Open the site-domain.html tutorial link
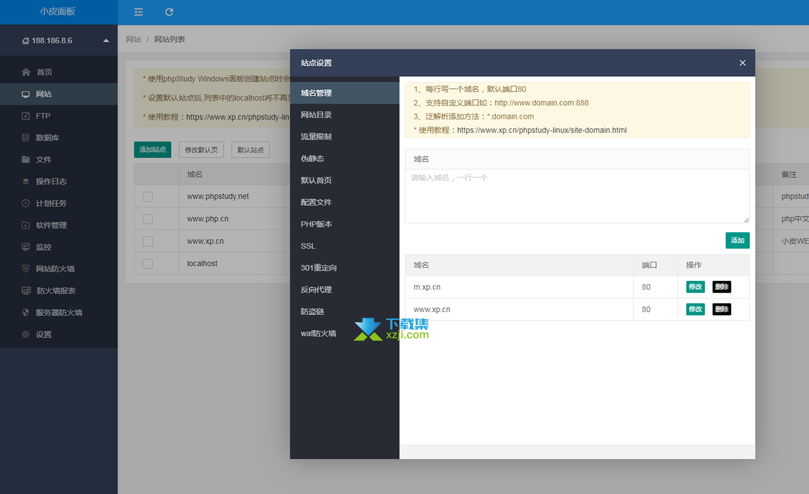The image size is (809, 494). 542,130
